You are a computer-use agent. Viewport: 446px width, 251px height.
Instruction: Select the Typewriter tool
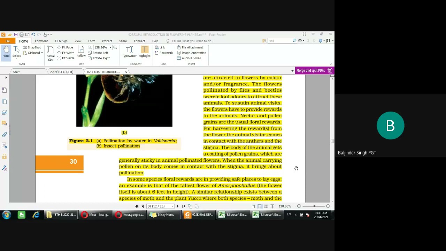[x=129, y=52]
